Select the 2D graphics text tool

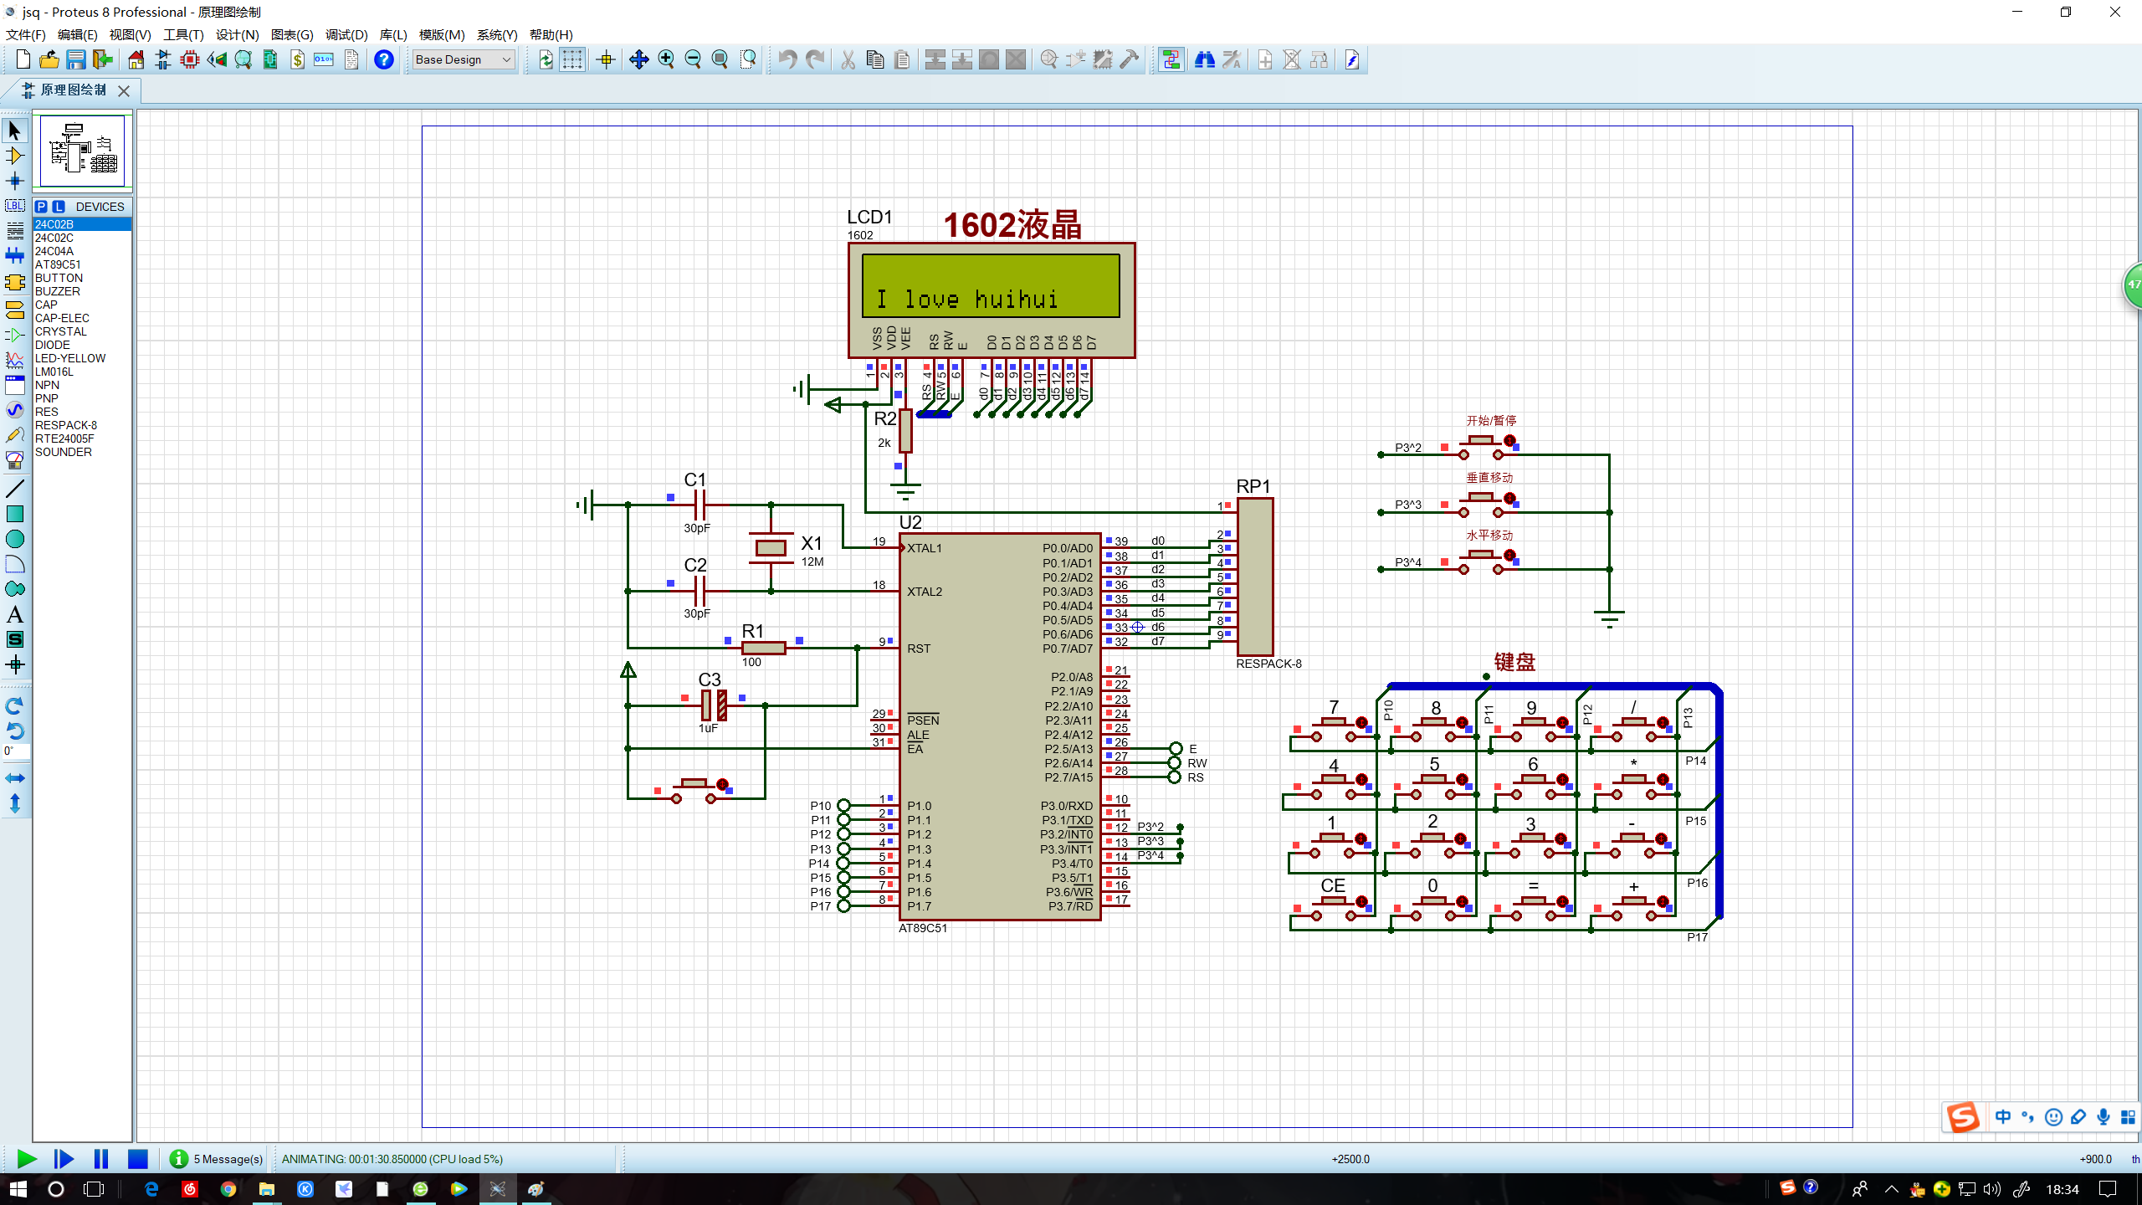point(14,615)
